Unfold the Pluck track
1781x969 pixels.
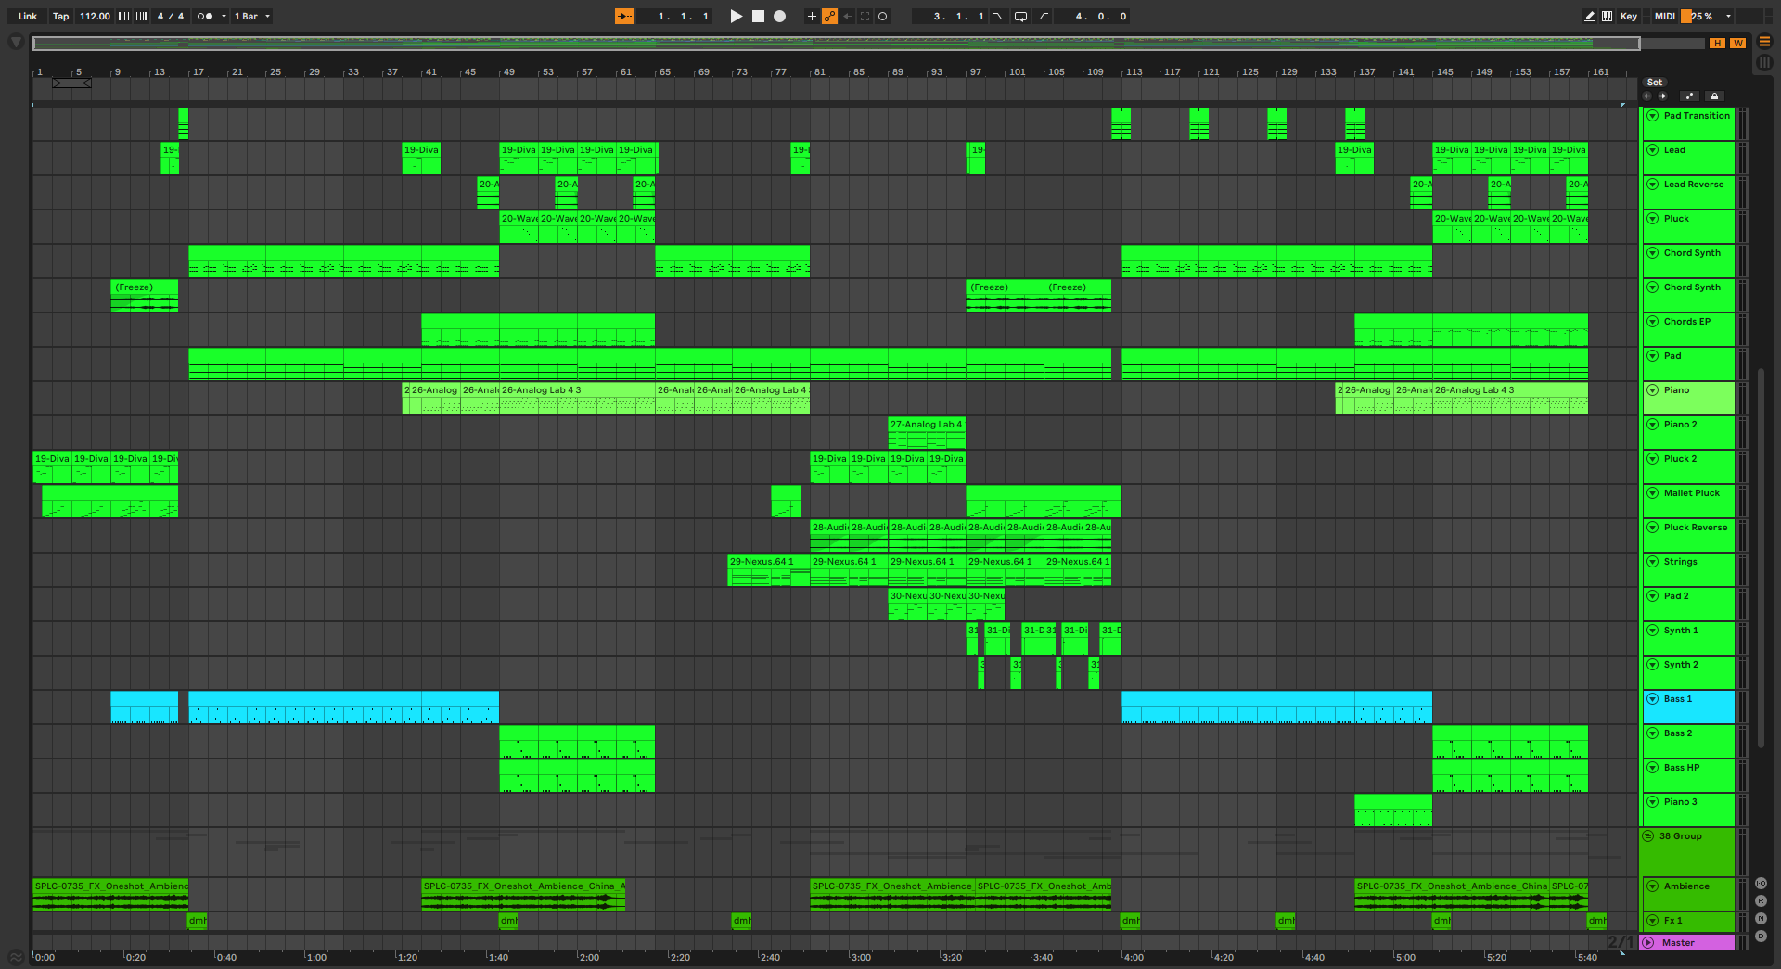[1652, 219]
